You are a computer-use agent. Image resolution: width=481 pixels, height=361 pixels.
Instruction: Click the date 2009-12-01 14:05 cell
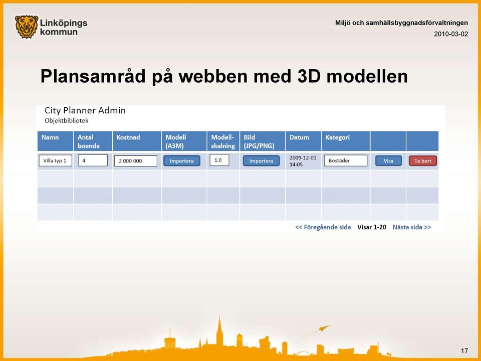[303, 161]
